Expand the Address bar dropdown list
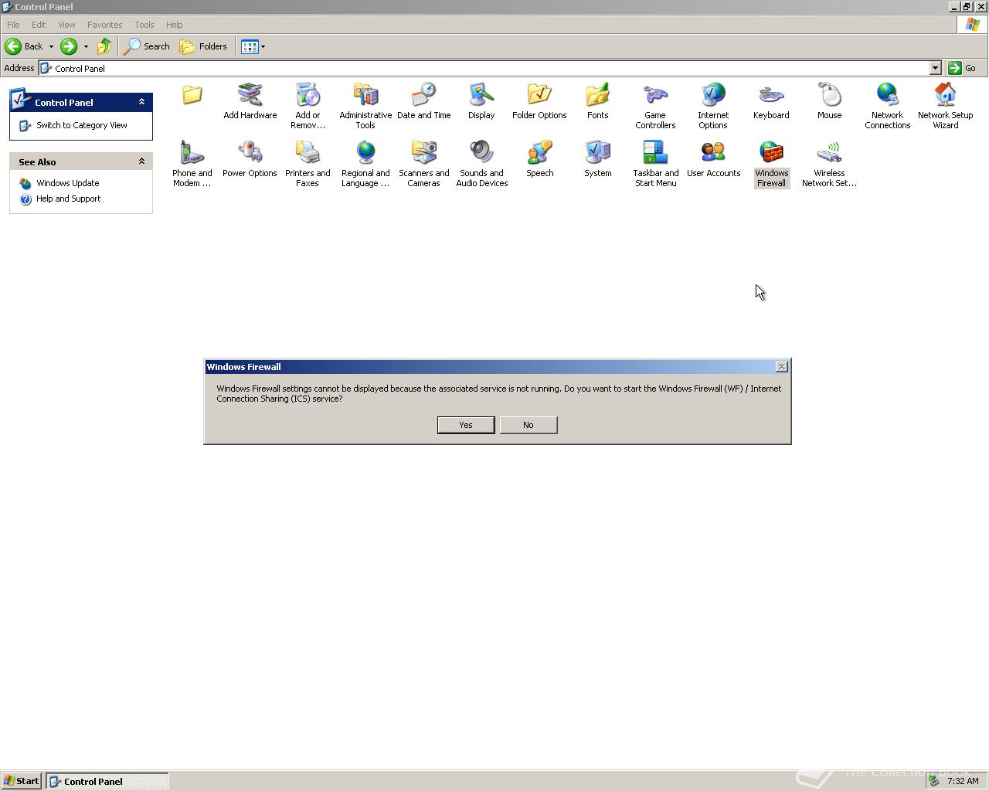 click(935, 68)
